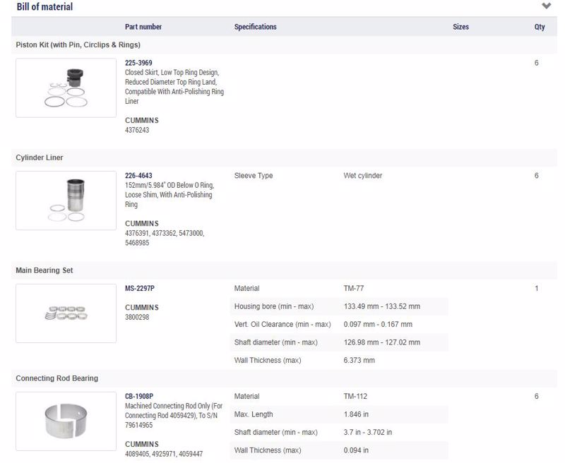The image size is (565, 463).
Task: Click the Housing bore specification row
Action: (339, 306)
